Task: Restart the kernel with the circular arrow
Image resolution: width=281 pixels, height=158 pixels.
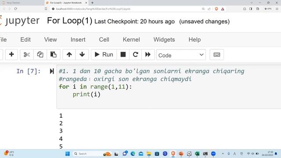Action: click(x=135, y=54)
